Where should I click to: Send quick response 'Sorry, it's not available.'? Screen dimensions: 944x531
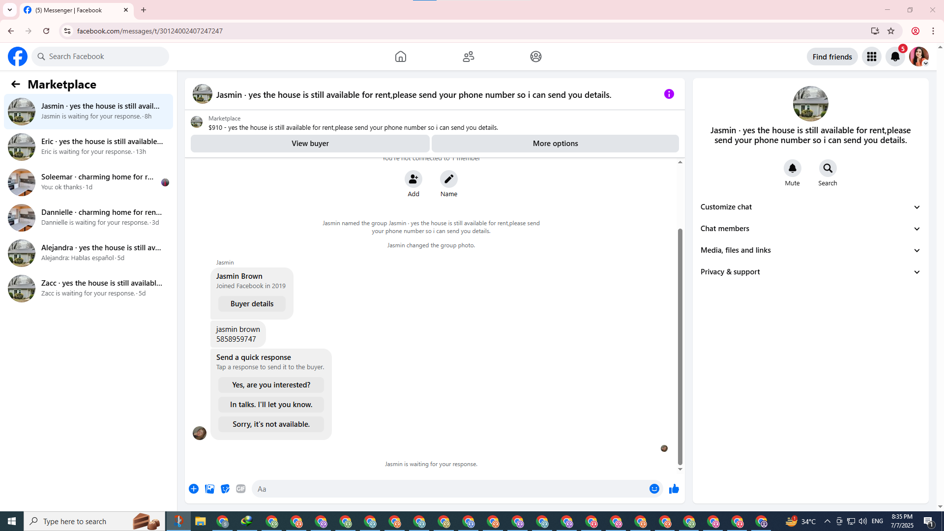271,424
